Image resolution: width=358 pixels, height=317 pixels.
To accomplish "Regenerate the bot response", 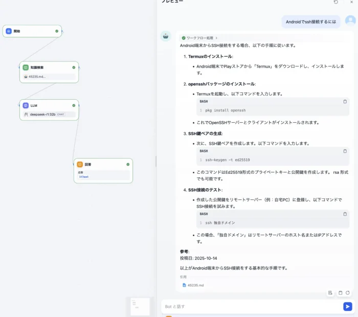I will (x=348, y=293).
